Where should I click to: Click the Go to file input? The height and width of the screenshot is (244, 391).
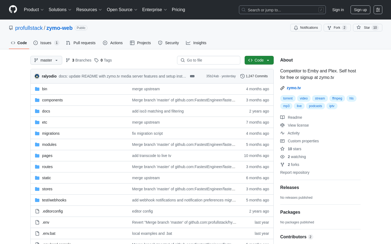209,60
